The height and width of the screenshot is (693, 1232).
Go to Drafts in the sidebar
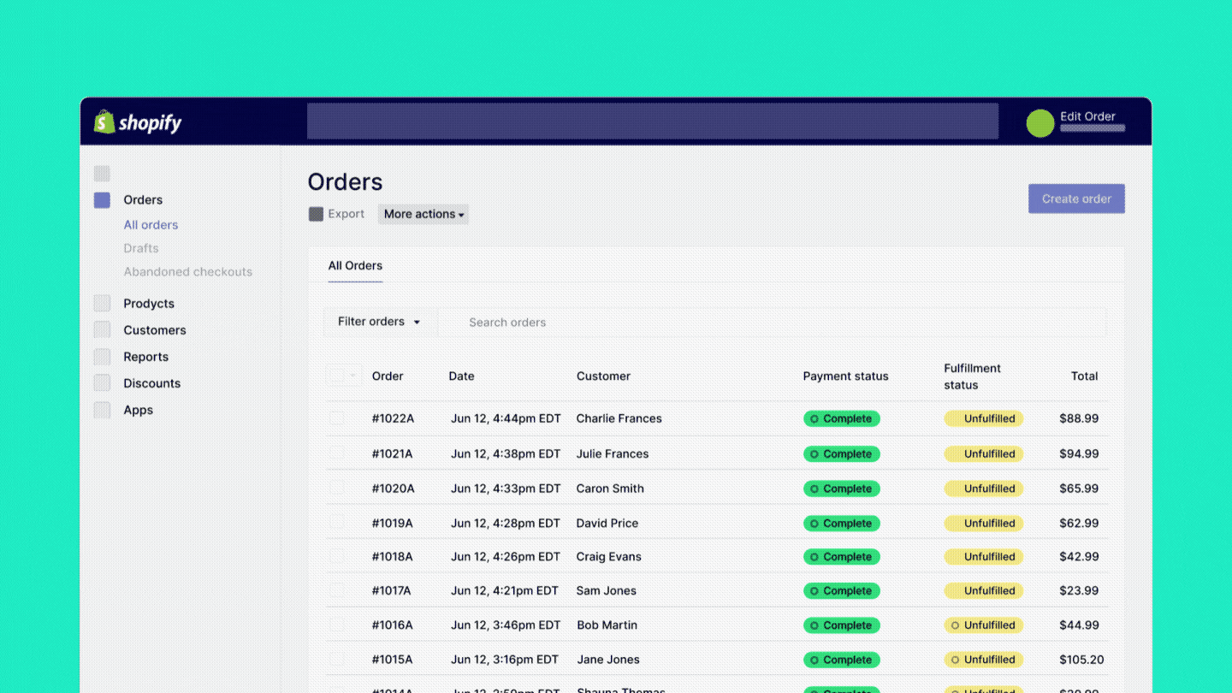pyautogui.click(x=141, y=248)
